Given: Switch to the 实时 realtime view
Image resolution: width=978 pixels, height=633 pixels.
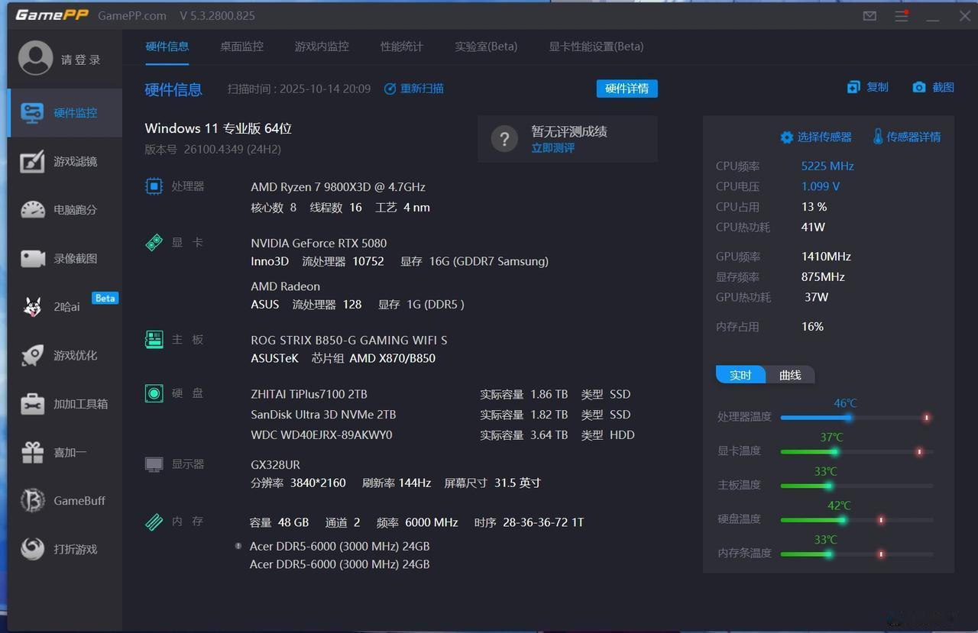Looking at the screenshot, I should pos(740,375).
